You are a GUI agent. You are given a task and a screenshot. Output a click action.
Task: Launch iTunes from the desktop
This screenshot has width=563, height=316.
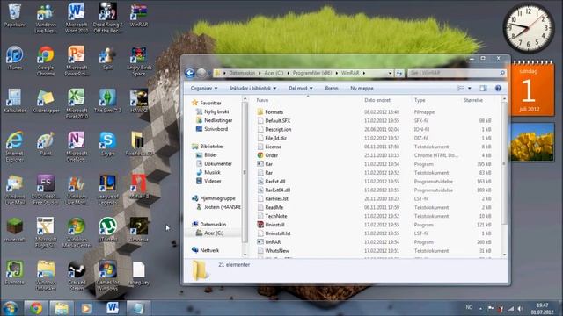[15, 58]
